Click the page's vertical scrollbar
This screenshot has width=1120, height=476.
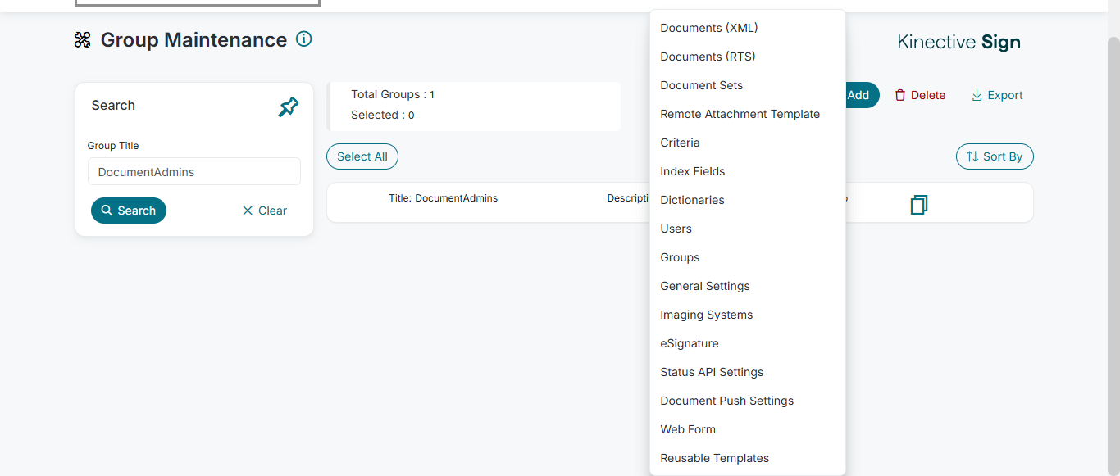(1113, 246)
